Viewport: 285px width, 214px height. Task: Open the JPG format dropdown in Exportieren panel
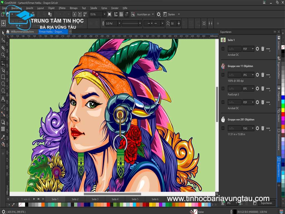(248, 74)
